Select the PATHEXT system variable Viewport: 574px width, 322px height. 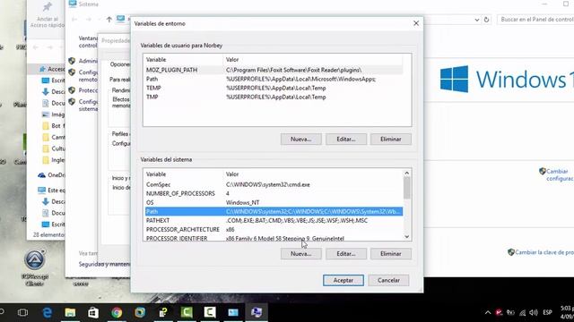(274, 221)
